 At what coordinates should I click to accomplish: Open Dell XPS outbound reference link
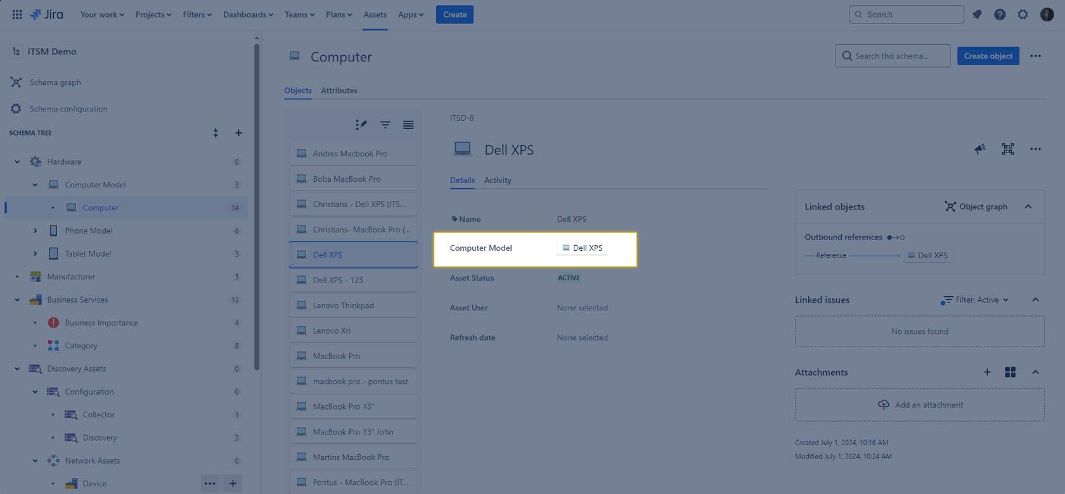pos(927,255)
